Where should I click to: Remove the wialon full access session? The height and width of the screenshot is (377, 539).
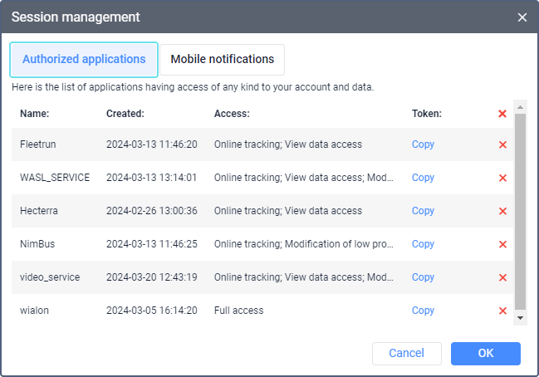tap(502, 311)
